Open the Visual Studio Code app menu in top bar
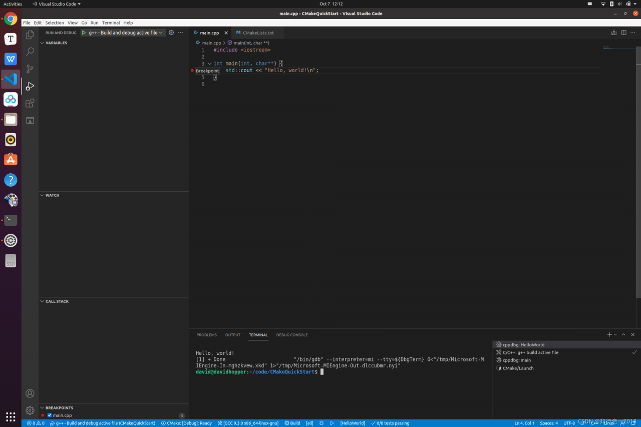 (56, 4)
